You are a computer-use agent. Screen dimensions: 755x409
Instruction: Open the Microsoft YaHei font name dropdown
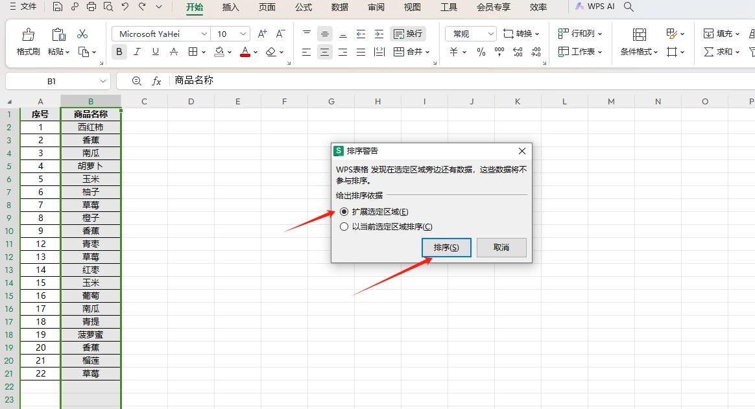tap(204, 34)
